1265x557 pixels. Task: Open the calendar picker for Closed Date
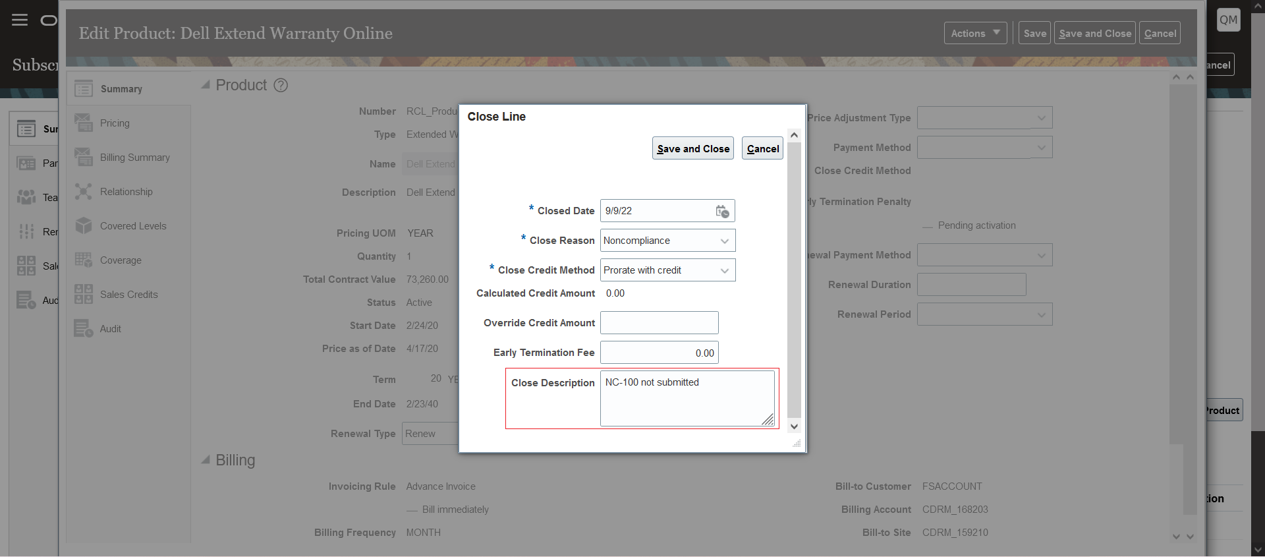click(722, 211)
